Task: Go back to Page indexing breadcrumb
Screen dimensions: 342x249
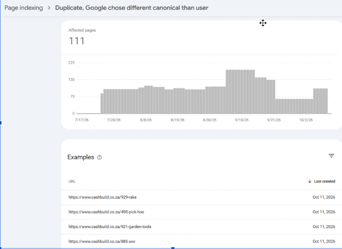Action: (x=23, y=8)
